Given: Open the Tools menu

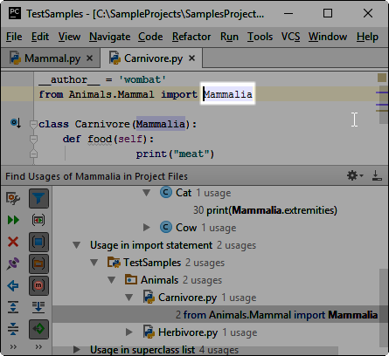Looking at the screenshot, I should click(260, 37).
